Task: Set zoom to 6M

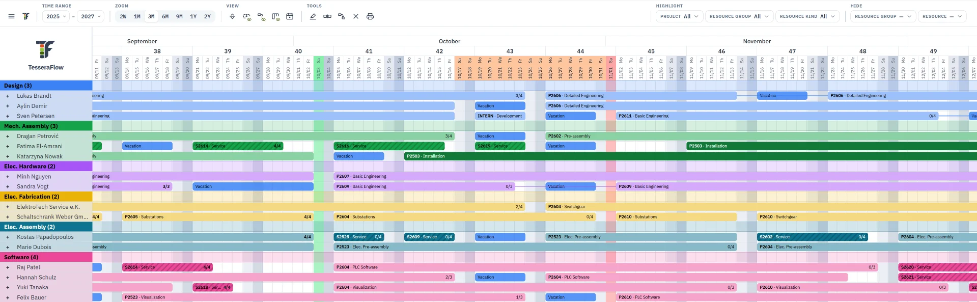Action: (165, 16)
